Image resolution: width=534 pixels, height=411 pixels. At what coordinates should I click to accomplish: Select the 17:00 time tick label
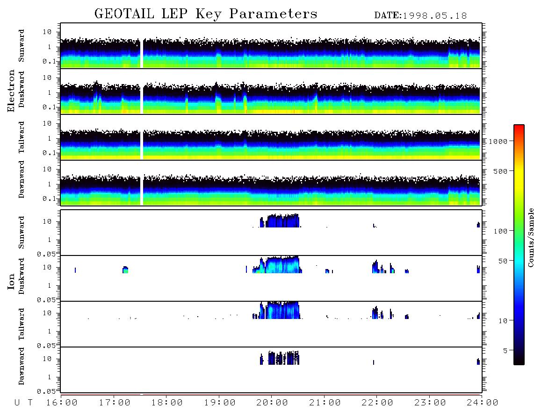[115, 403]
